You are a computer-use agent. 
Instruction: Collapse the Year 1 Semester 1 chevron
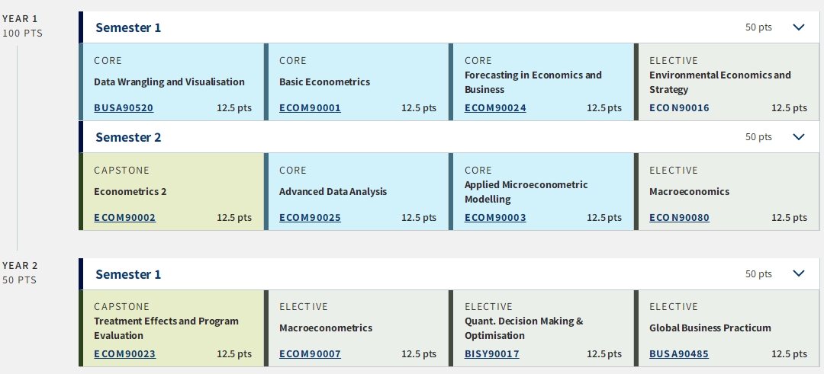799,27
